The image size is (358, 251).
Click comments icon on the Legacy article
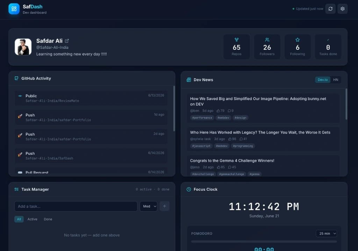(x=241, y=139)
